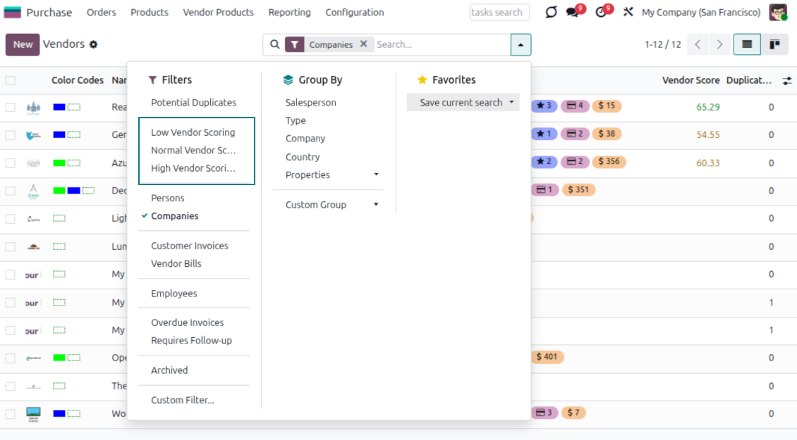Viewport: 797px width, 440px height.
Task: Expand Save current search option
Action: coord(463,103)
